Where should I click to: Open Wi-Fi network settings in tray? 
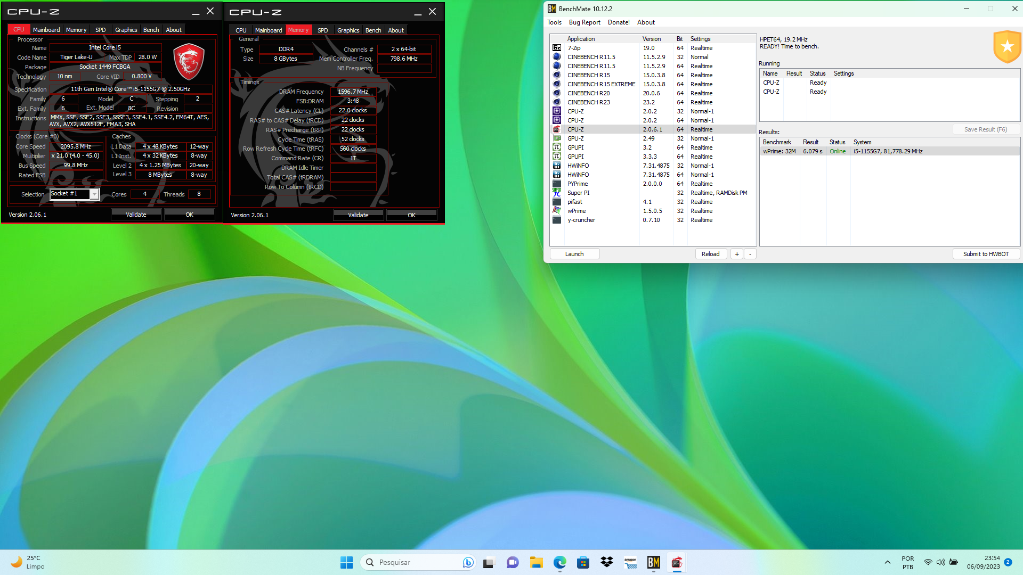(x=928, y=562)
